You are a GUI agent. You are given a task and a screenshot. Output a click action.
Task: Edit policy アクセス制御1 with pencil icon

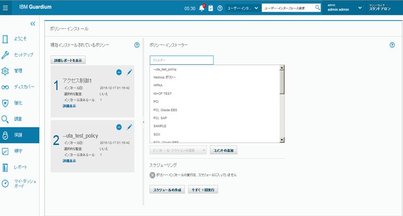pyautogui.click(x=129, y=73)
